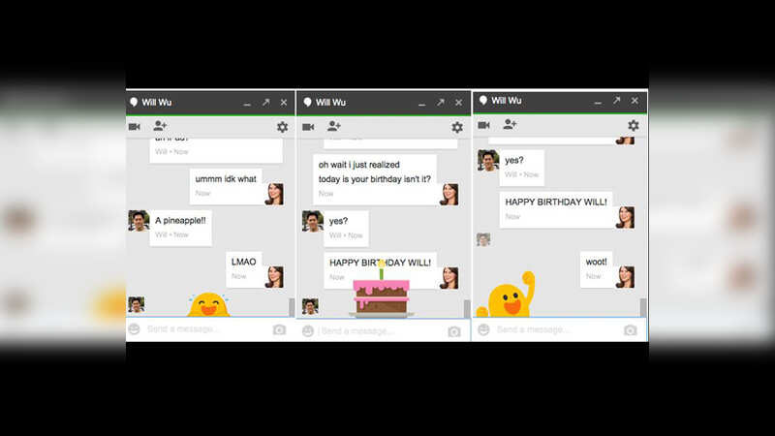
Task: Click scrollbar in left chat window
Action: [x=292, y=307]
